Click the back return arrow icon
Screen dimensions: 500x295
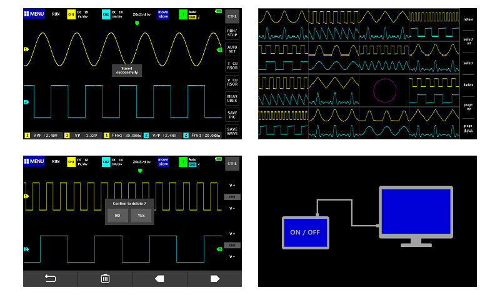51,278
